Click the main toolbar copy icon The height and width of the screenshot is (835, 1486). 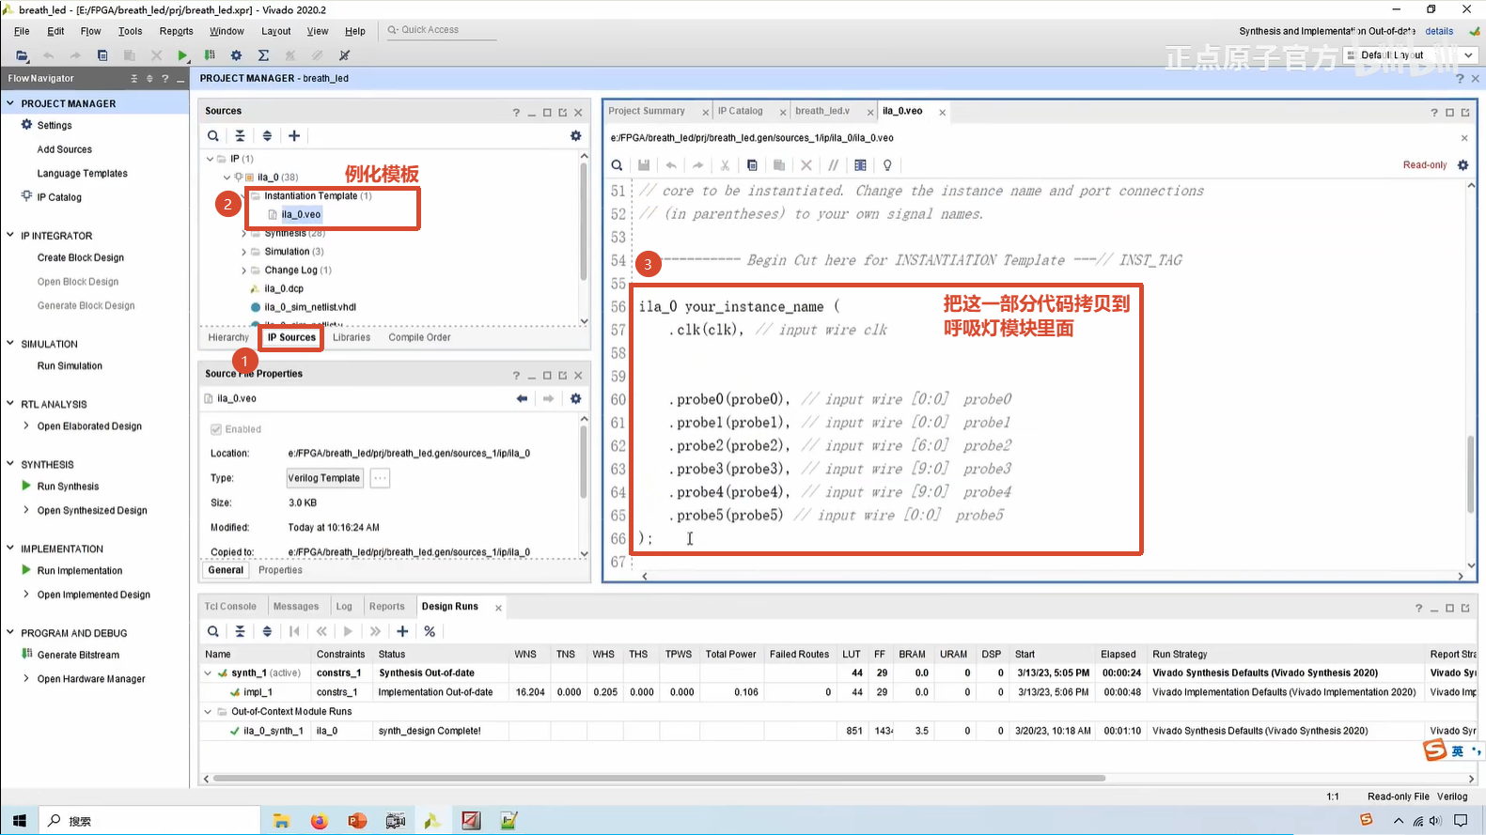click(x=102, y=55)
